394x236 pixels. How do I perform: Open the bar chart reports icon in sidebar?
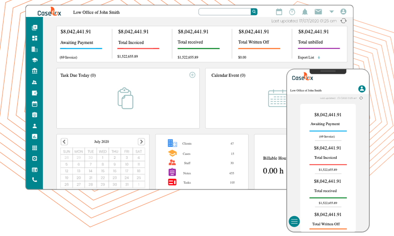(x=35, y=137)
